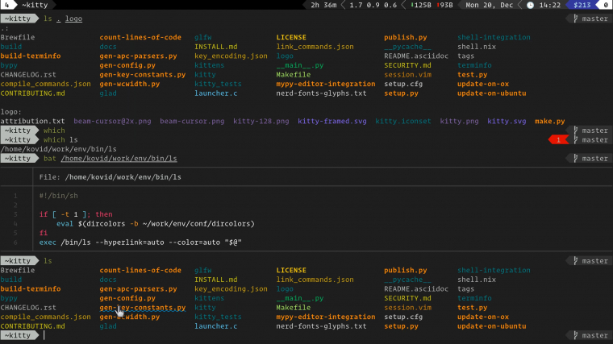Click SECURITY.md in the upper ls listing
Viewport: 613px width, 344px height.
click(407, 65)
